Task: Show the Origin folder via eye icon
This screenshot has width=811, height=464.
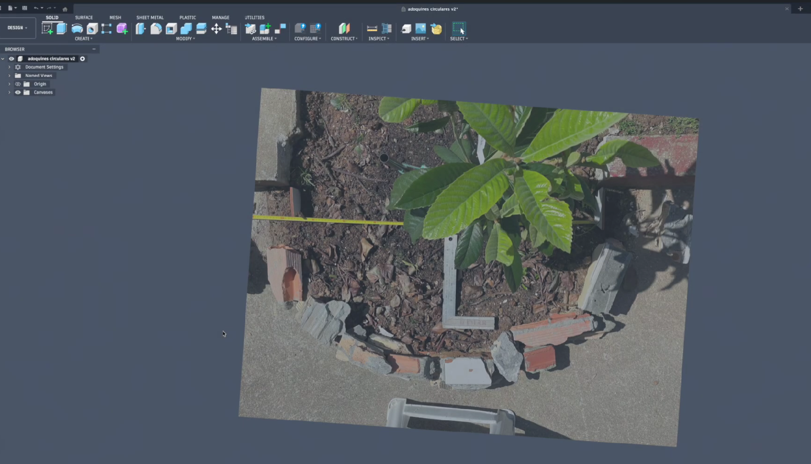Action: [x=18, y=84]
